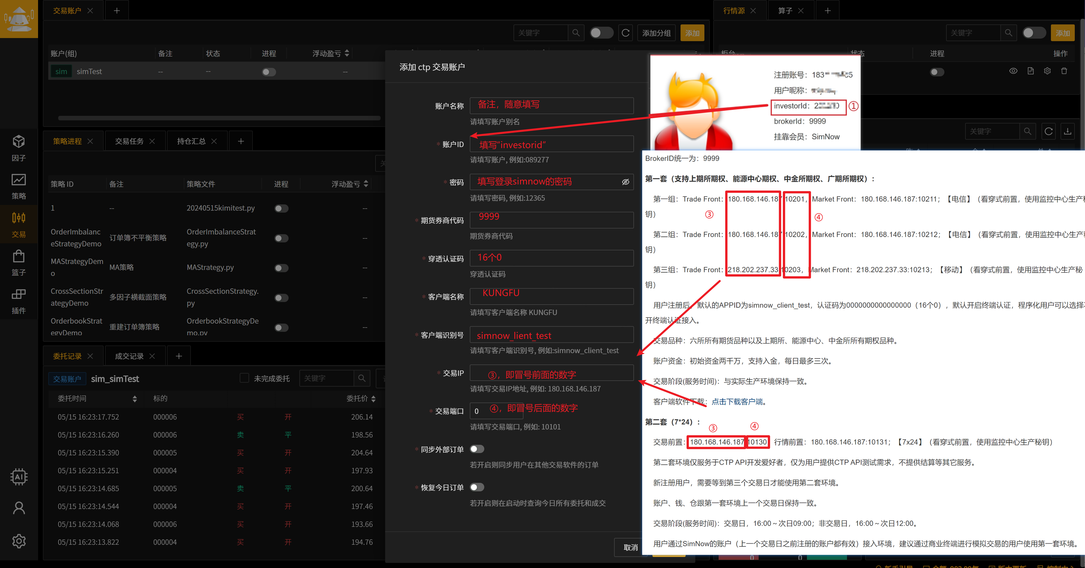Open the 篮子 basket sidebar icon
Image resolution: width=1085 pixels, height=568 pixels.
18,263
